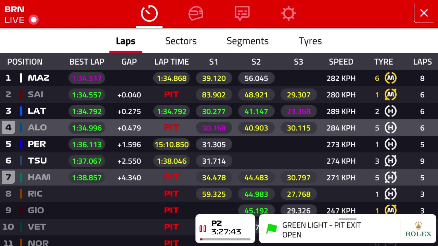Click GIO speed 247 KPH
438x246 pixels.
341,211
